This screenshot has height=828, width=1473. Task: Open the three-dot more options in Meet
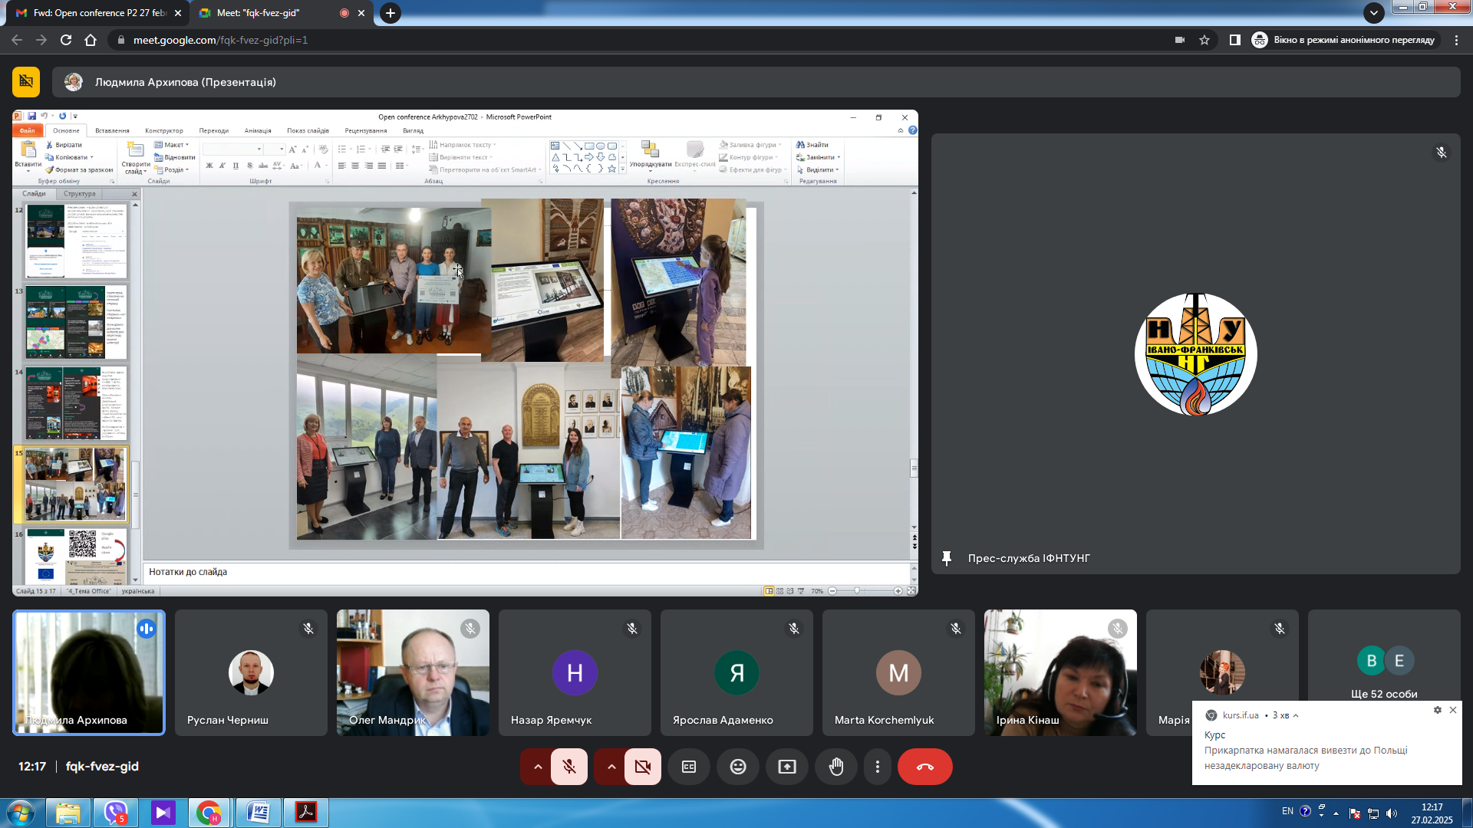878,767
